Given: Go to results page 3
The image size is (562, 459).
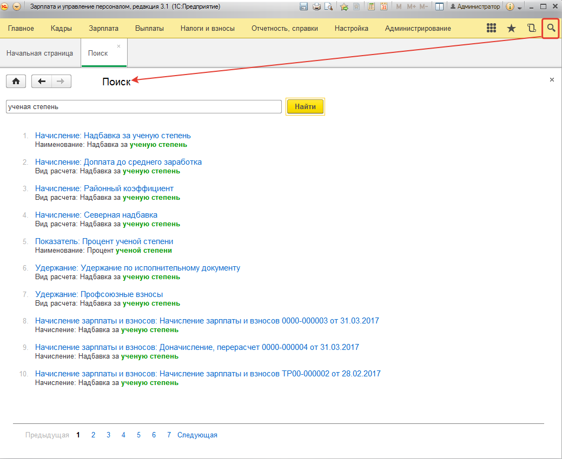Looking at the screenshot, I should click(108, 435).
